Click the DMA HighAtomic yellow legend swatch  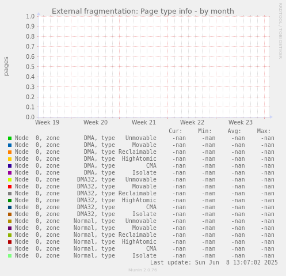tap(10, 159)
